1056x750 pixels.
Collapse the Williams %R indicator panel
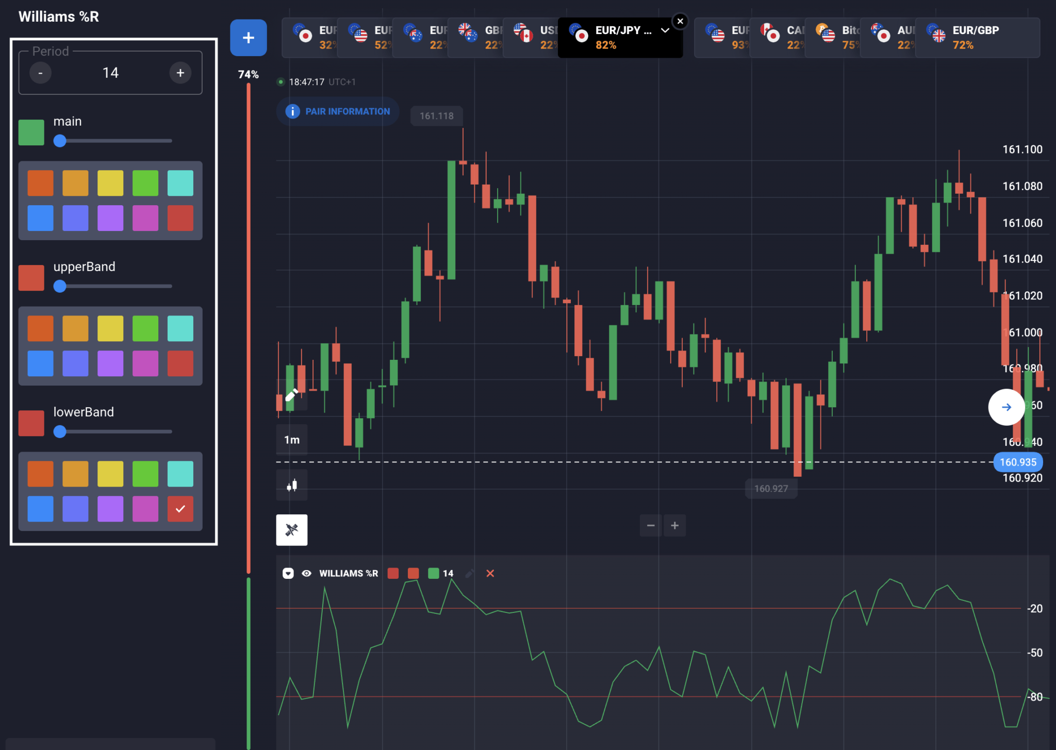(x=288, y=573)
